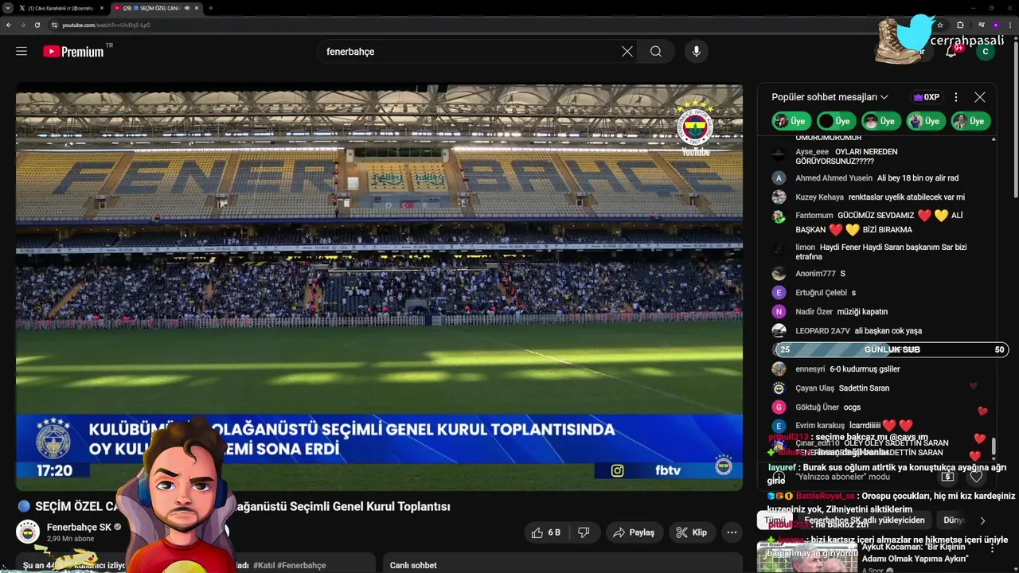Open the account avatar menu

pyautogui.click(x=986, y=52)
